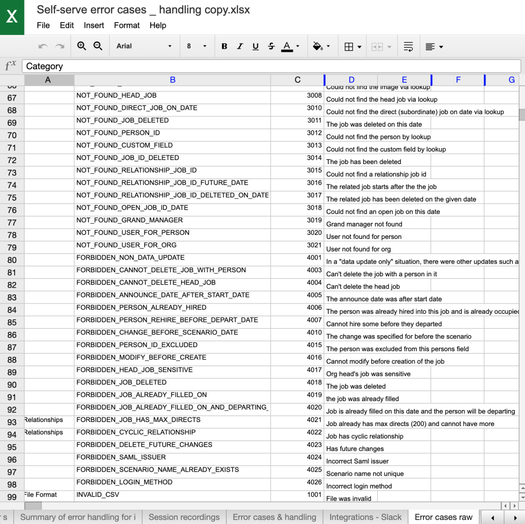Enable text wrapping for the cell
525x524 pixels.
tap(408, 46)
